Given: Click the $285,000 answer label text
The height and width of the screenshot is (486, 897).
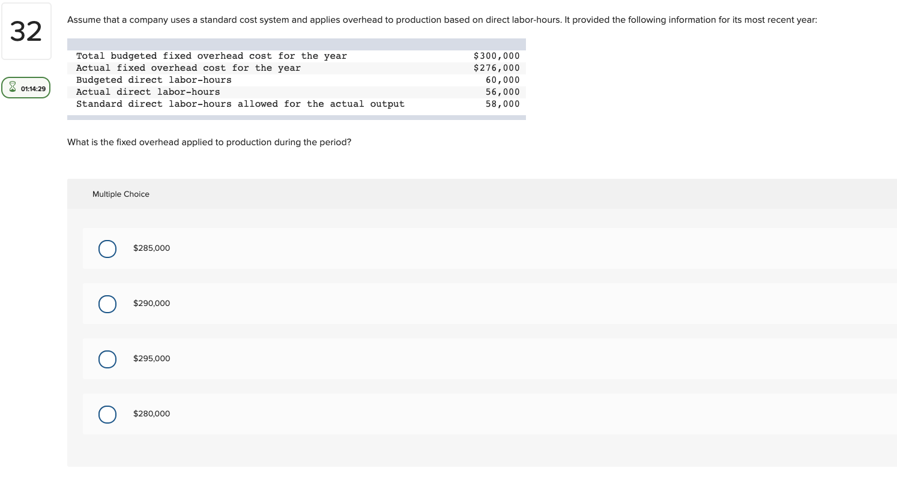Looking at the screenshot, I should click(x=151, y=248).
